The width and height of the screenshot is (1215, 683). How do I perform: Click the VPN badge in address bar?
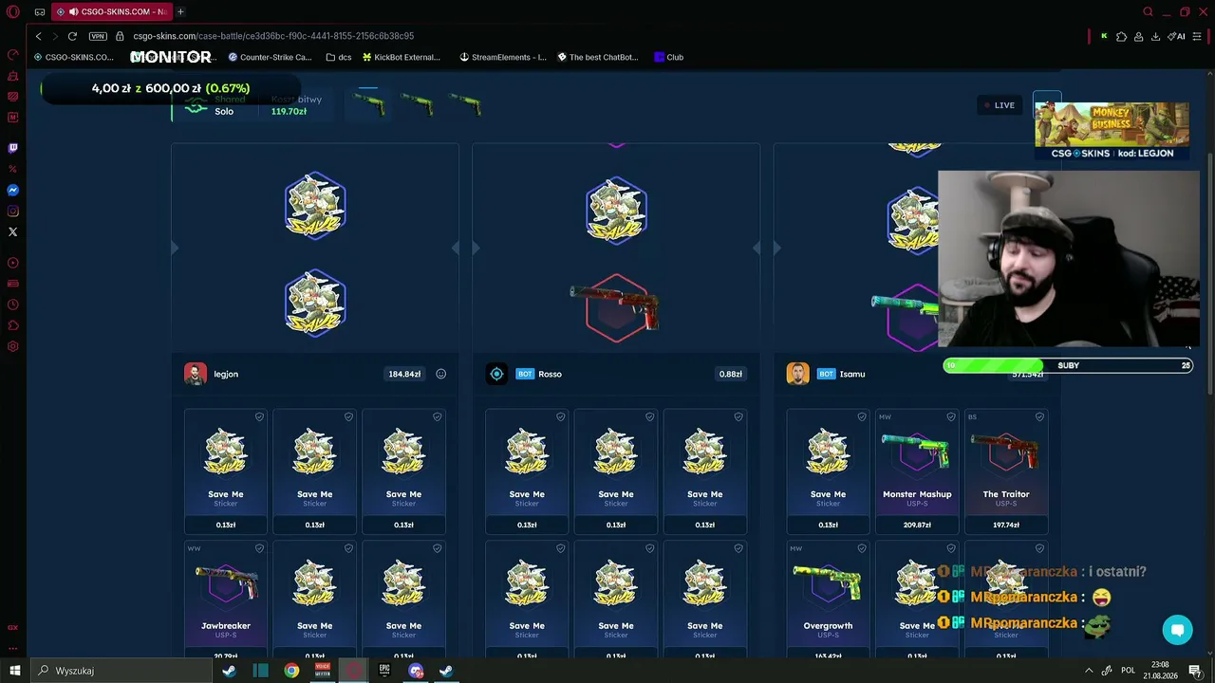pos(98,36)
